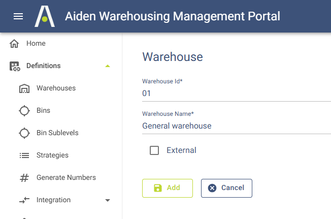Expand the Integration submenu arrow
The image size is (331, 219).
click(107, 200)
